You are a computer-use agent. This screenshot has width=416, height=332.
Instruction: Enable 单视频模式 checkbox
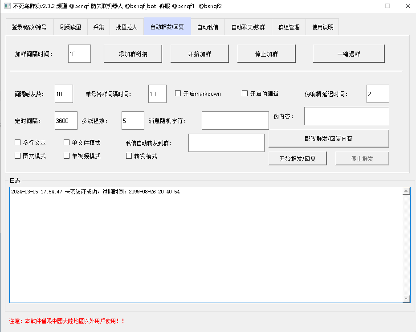pyautogui.click(x=67, y=156)
